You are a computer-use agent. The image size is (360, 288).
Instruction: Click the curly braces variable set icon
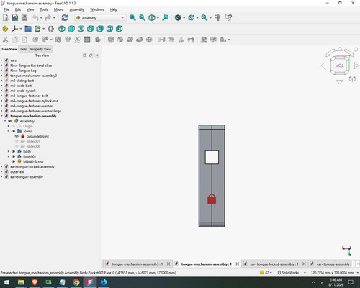coord(51,29)
